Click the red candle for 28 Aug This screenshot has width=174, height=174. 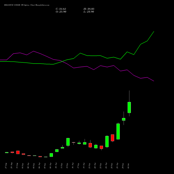(x=12, y=152)
